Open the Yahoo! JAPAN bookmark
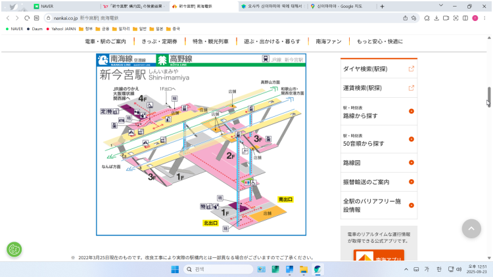Viewport: 493px width, 277px height. pos(61,29)
